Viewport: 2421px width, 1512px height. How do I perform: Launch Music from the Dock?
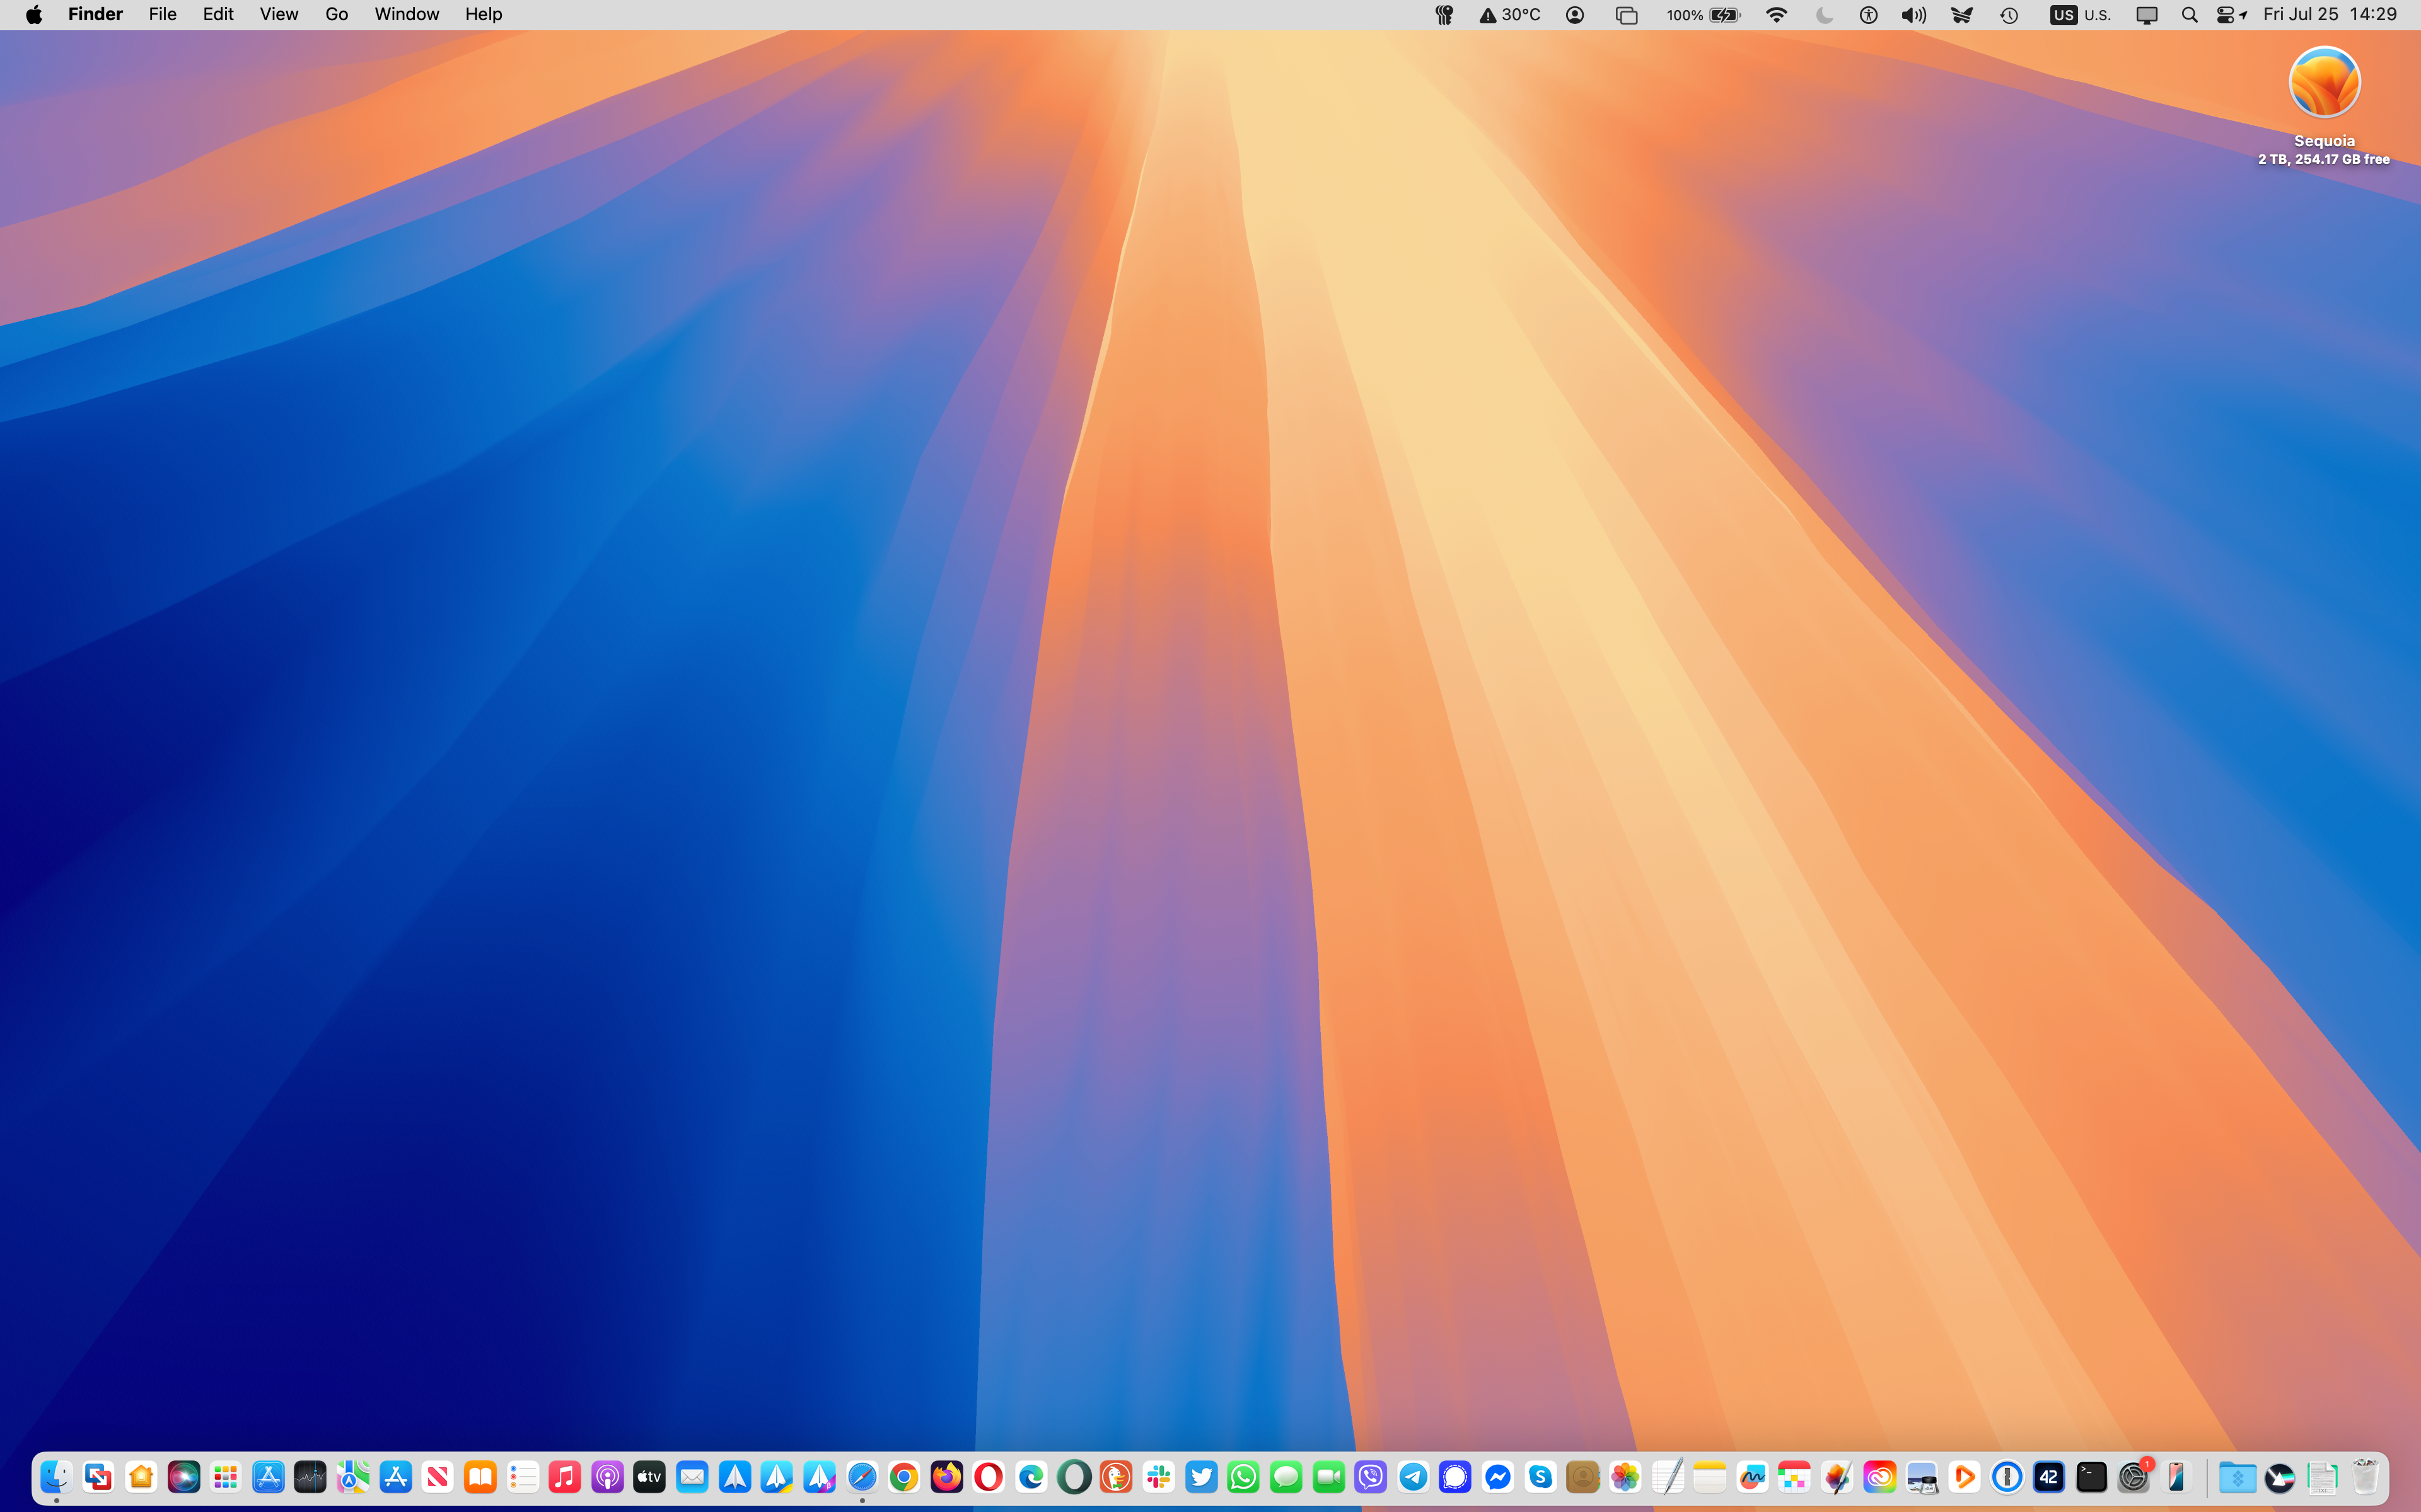pos(564,1477)
